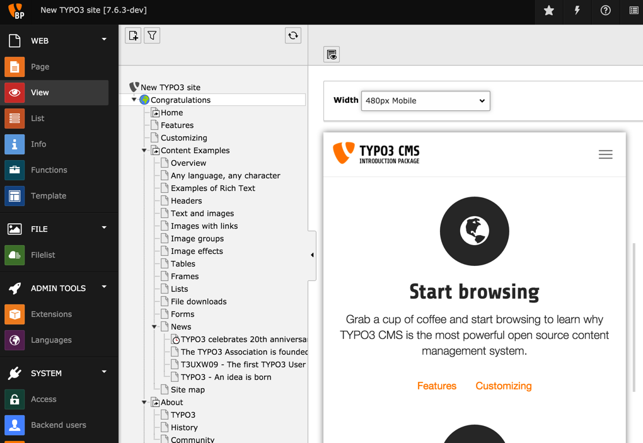This screenshot has height=443, width=643.
Task: Select the Image groups page
Action: (x=197, y=239)
